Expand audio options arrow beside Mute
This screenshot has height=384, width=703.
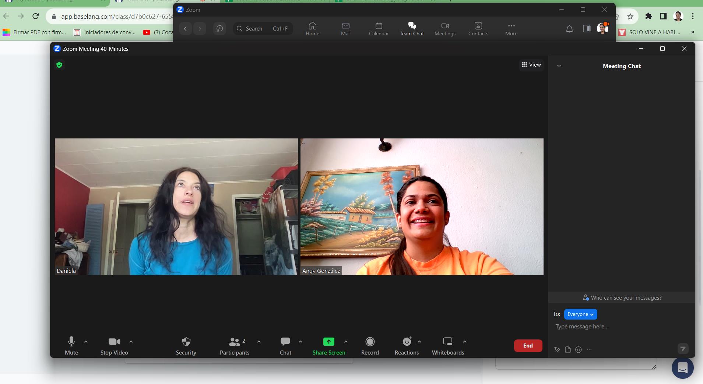click(x=86, y=342)
